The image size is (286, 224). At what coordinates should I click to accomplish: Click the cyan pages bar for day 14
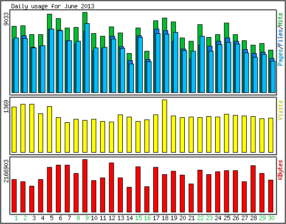(x=131, y=78)
